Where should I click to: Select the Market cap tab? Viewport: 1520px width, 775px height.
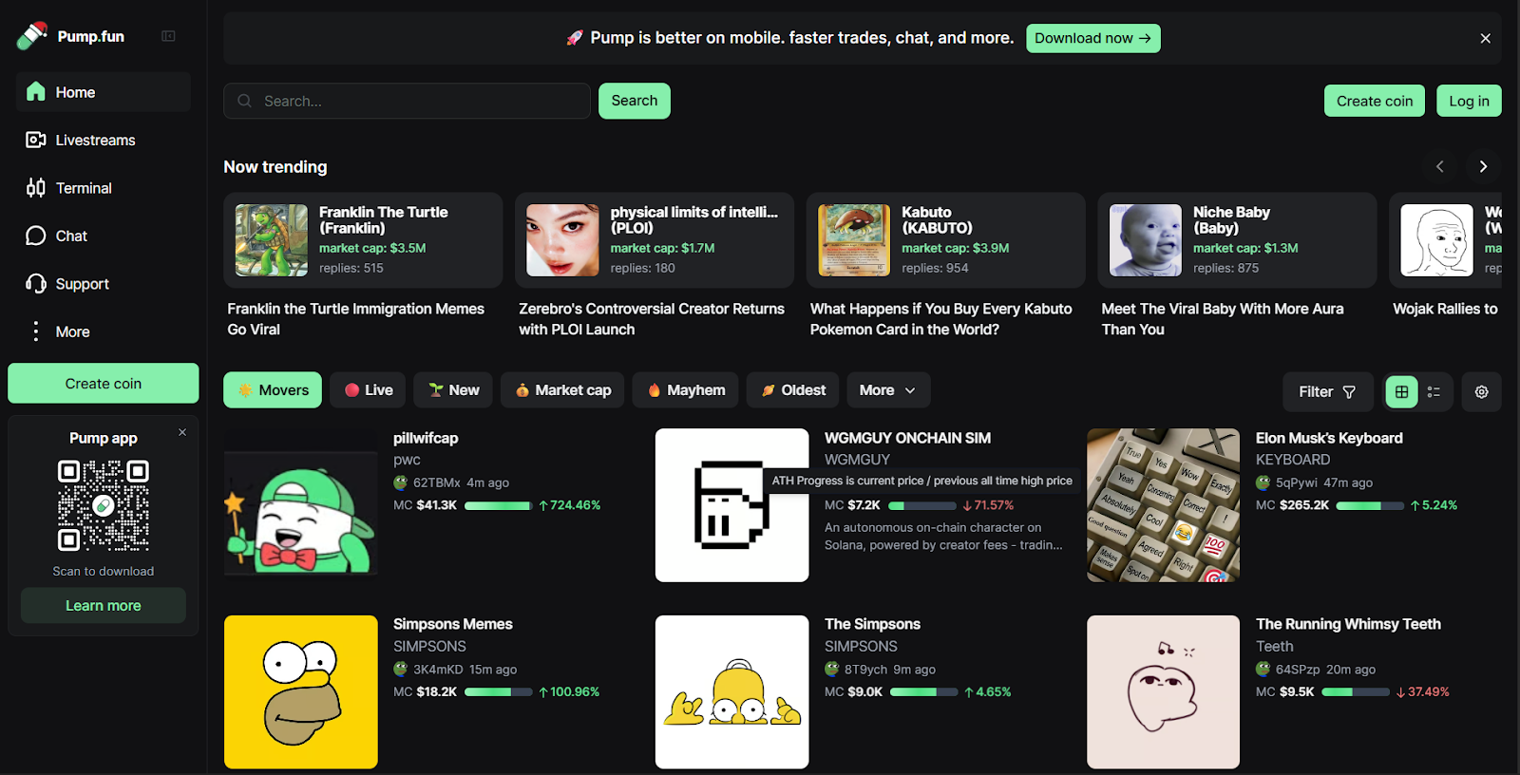[562, 390]
